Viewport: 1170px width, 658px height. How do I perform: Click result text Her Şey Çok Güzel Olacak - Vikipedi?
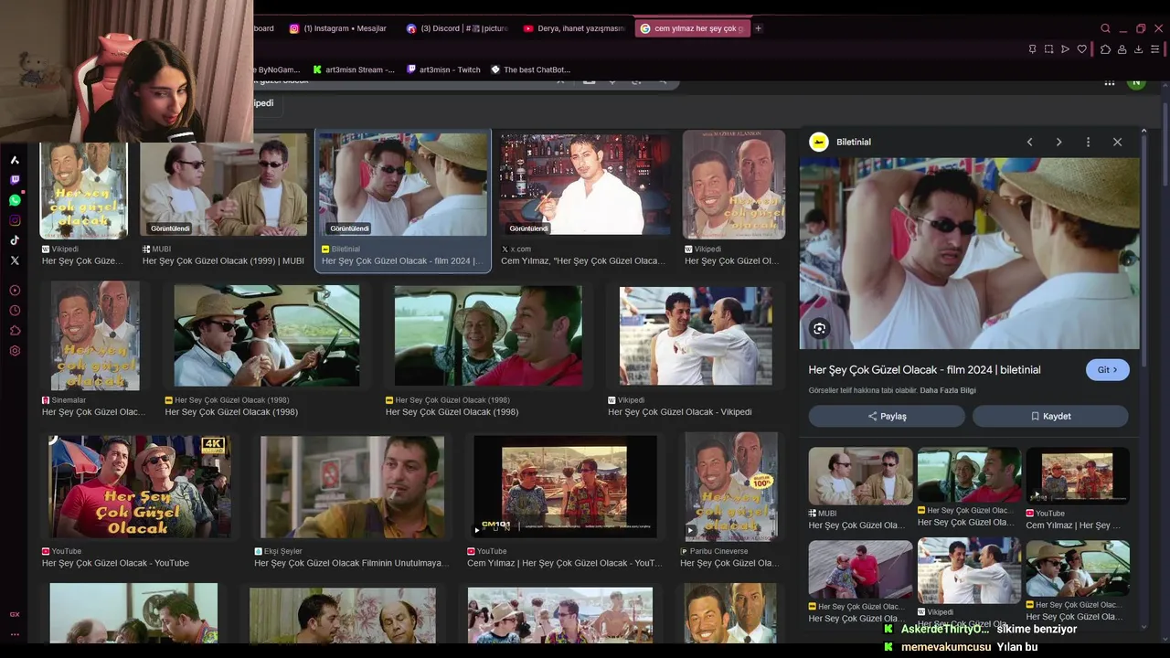(680, 412)
